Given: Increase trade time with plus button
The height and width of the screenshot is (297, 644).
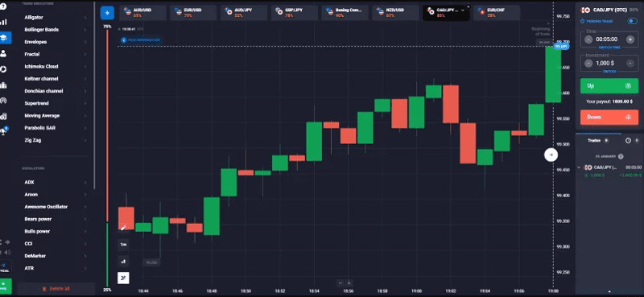Looking at the screenshot, I should 630,39.
